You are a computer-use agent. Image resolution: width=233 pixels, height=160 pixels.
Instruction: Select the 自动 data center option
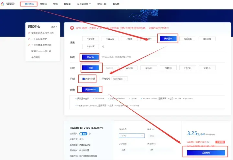91,68
